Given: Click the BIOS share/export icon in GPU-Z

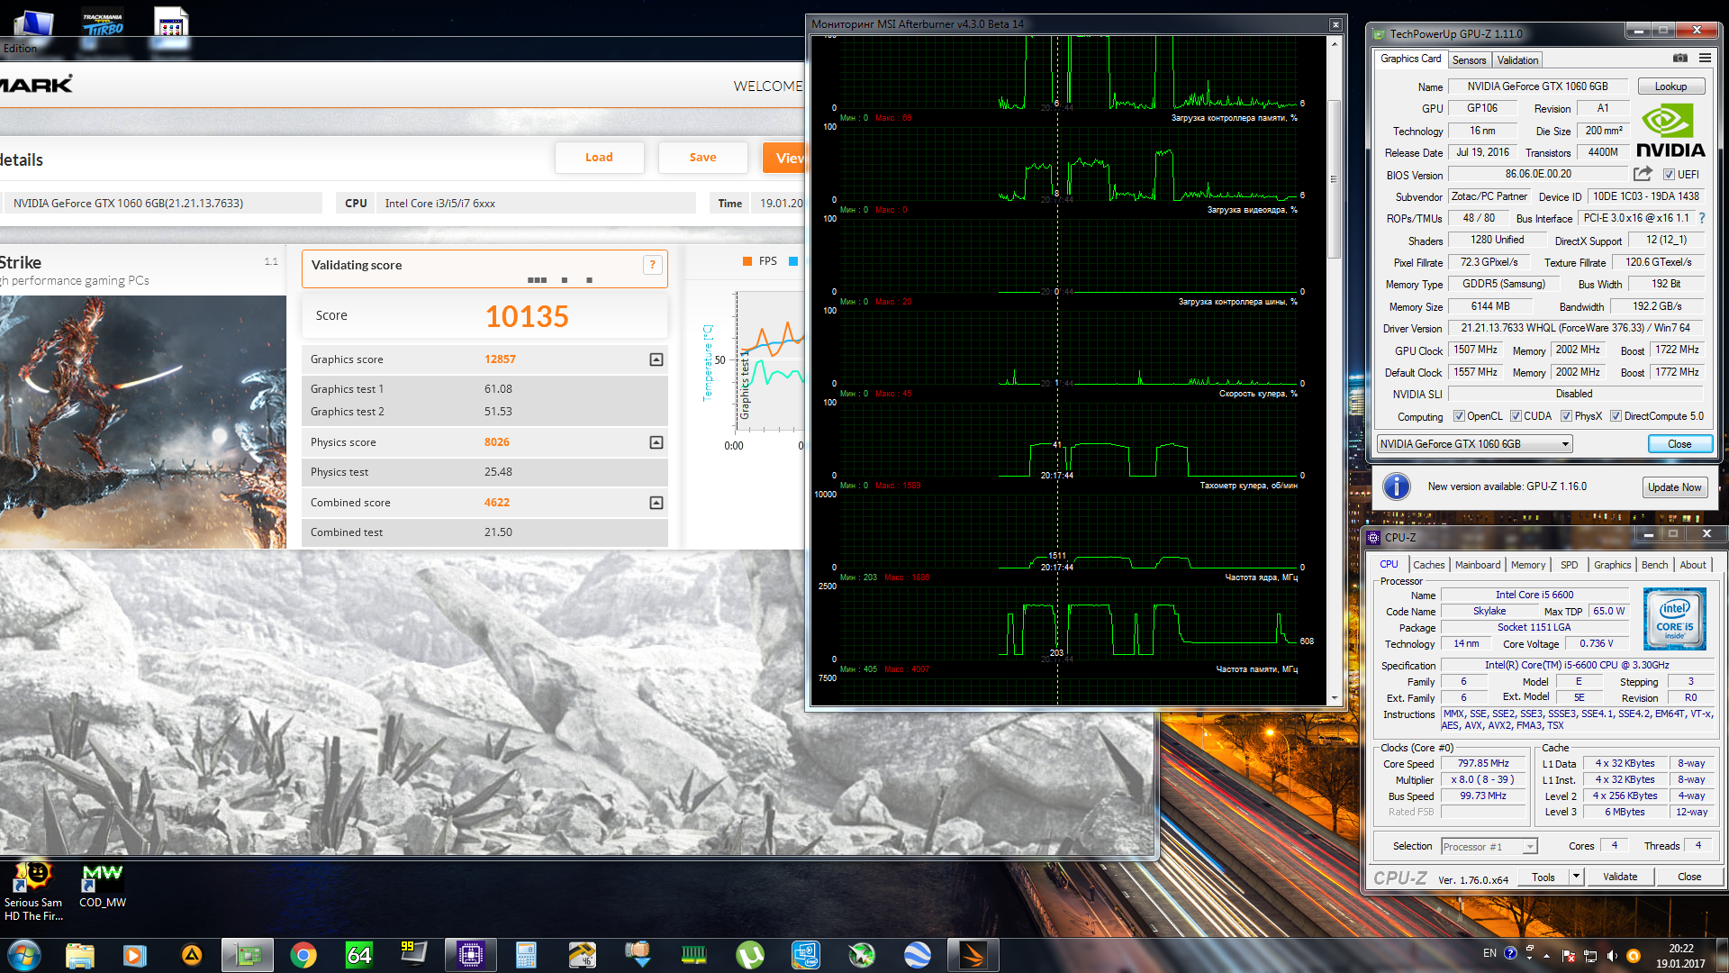Looking at the screenshot, I should (1643, 174).
